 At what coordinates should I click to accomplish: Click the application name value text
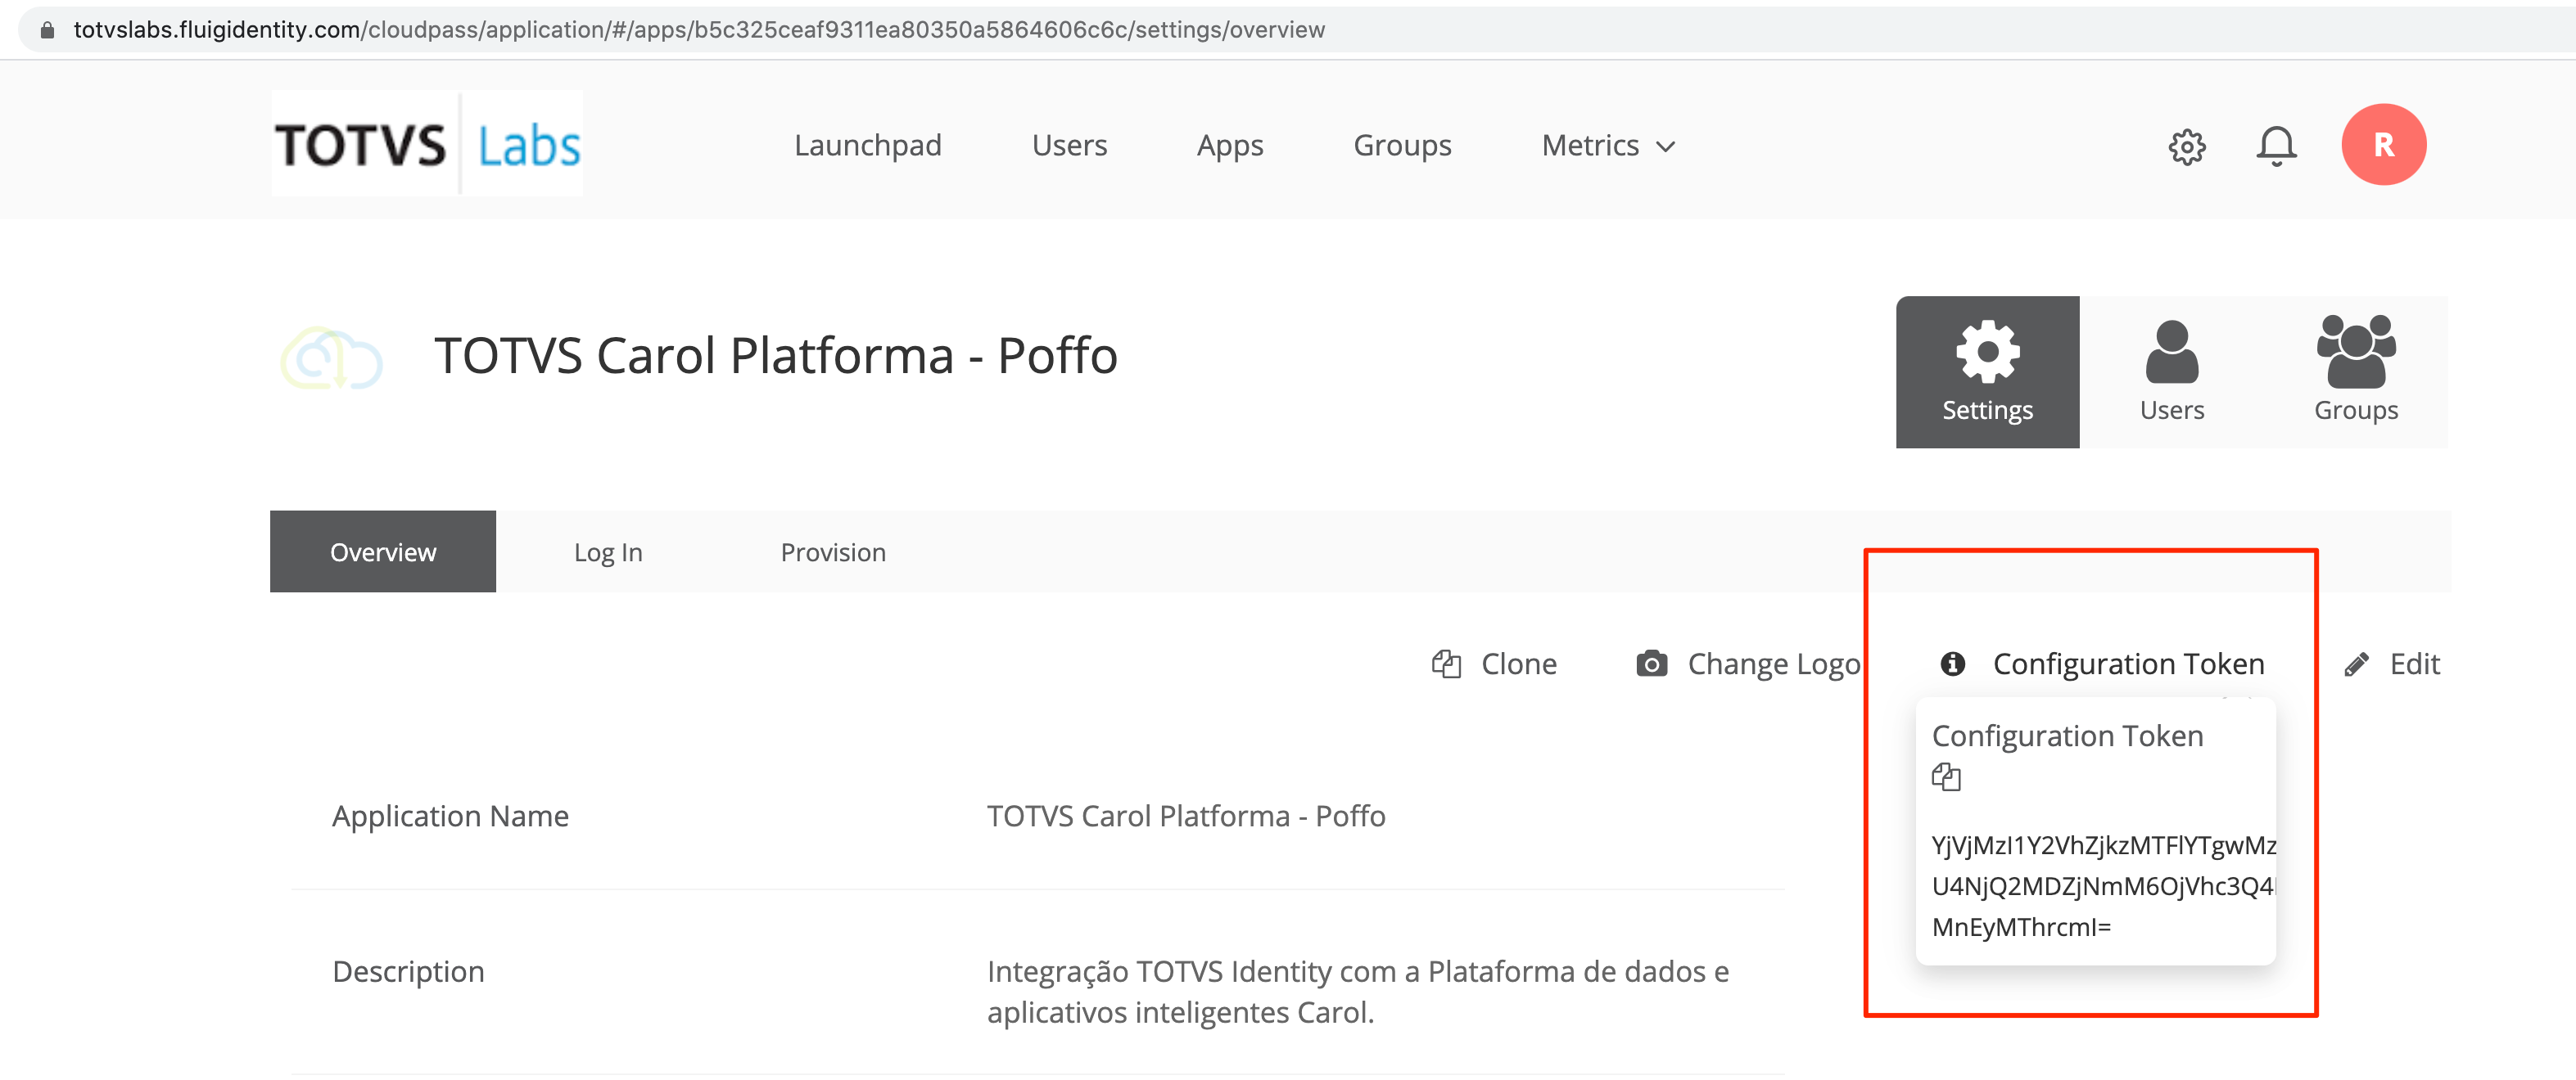(x=1186, y=815)
